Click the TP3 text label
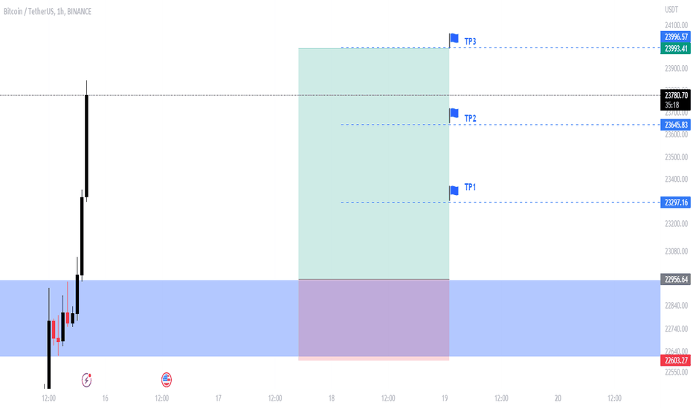This screenshot has width=693, height=408. (470, 42)
